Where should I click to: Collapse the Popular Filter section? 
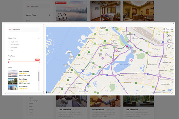point(39,38)
